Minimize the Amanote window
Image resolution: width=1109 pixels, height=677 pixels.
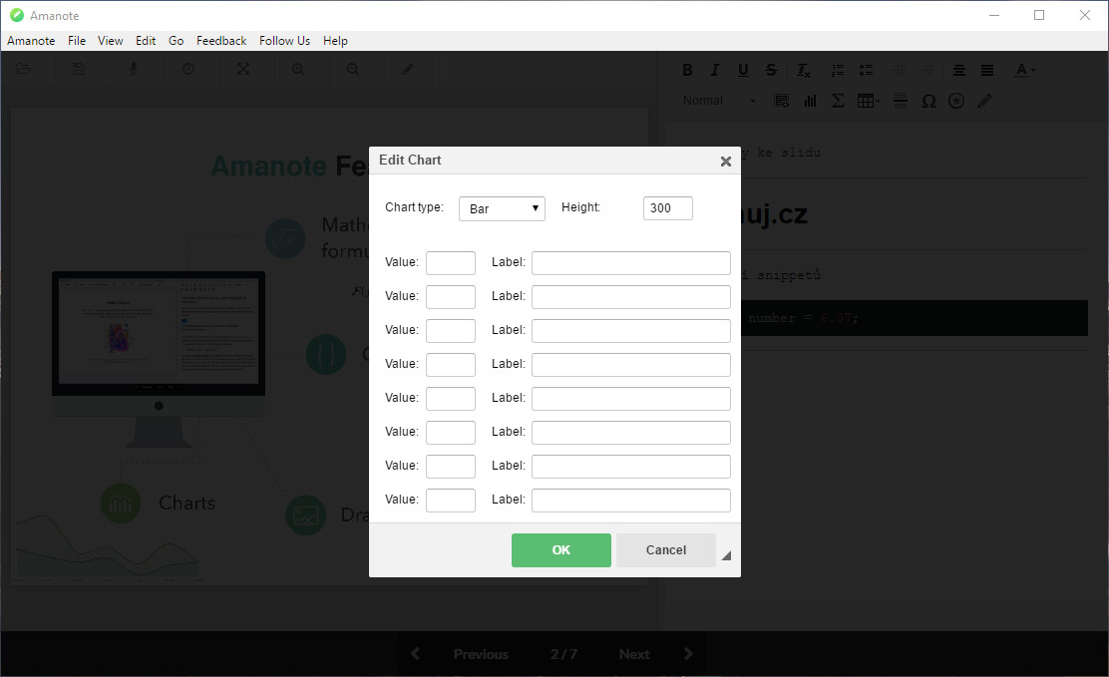point(994,15)
